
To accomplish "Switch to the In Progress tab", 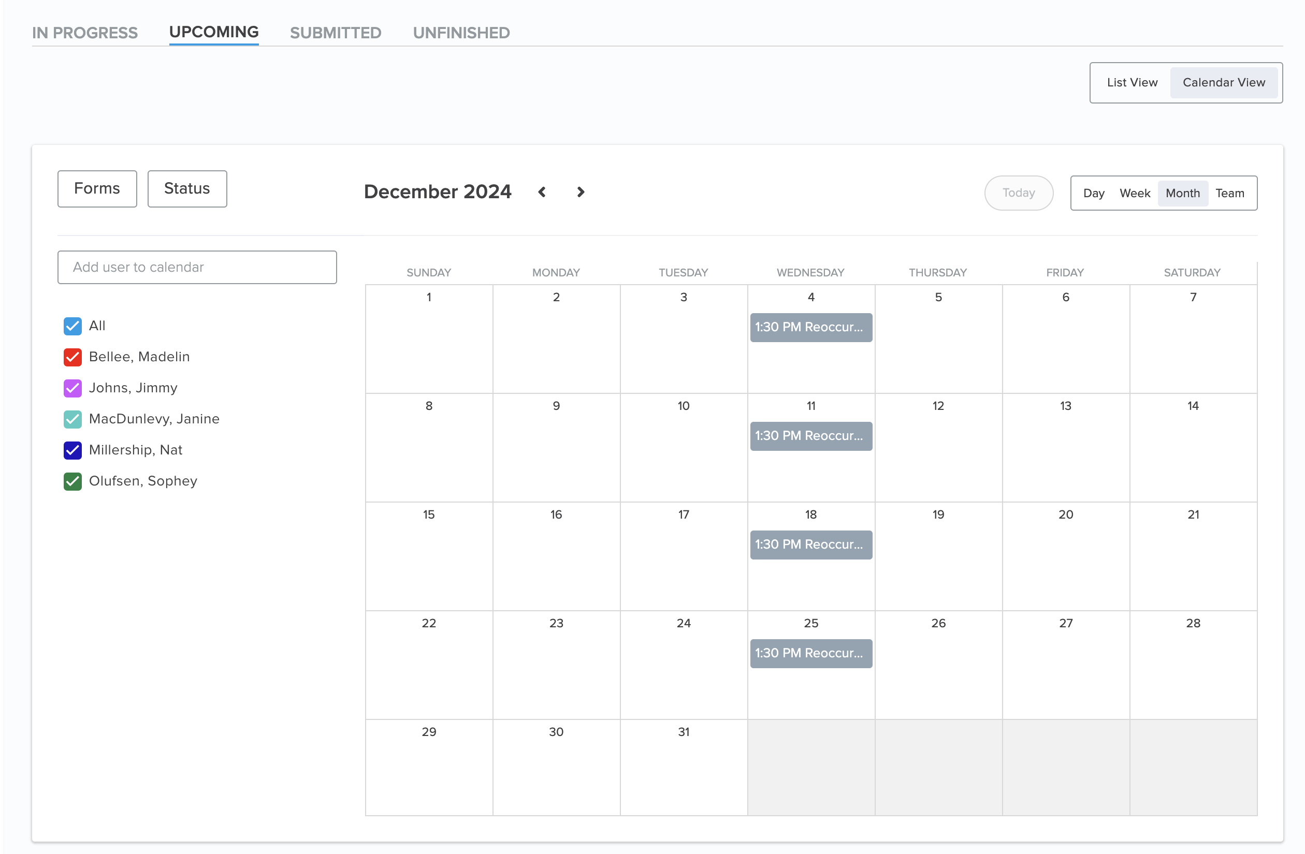I will (85, 33).
